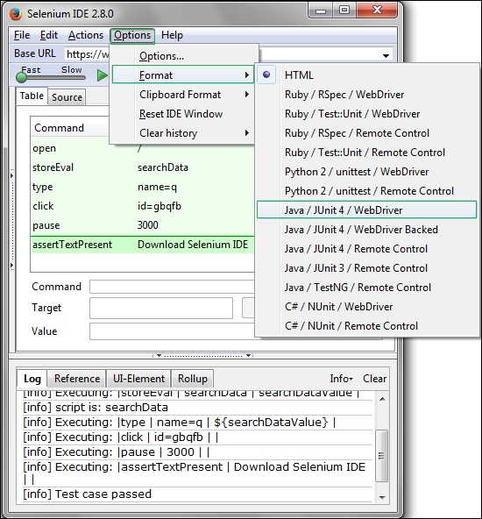Open the Help menu
The image size is (482, 519).
tap(172, 35)
